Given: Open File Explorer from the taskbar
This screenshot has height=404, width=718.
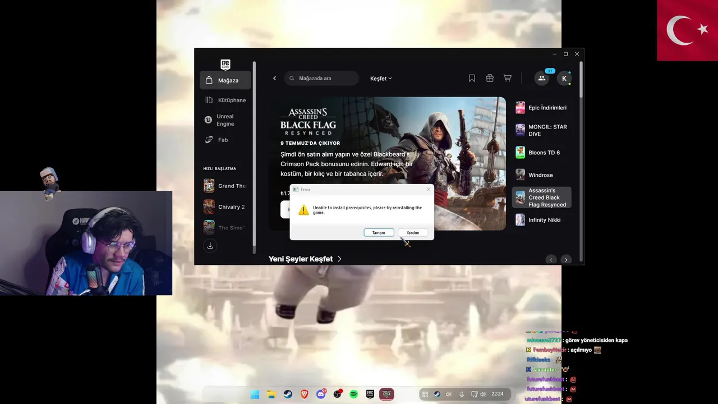Looking at the screenshot, I should tap(271, 394).
